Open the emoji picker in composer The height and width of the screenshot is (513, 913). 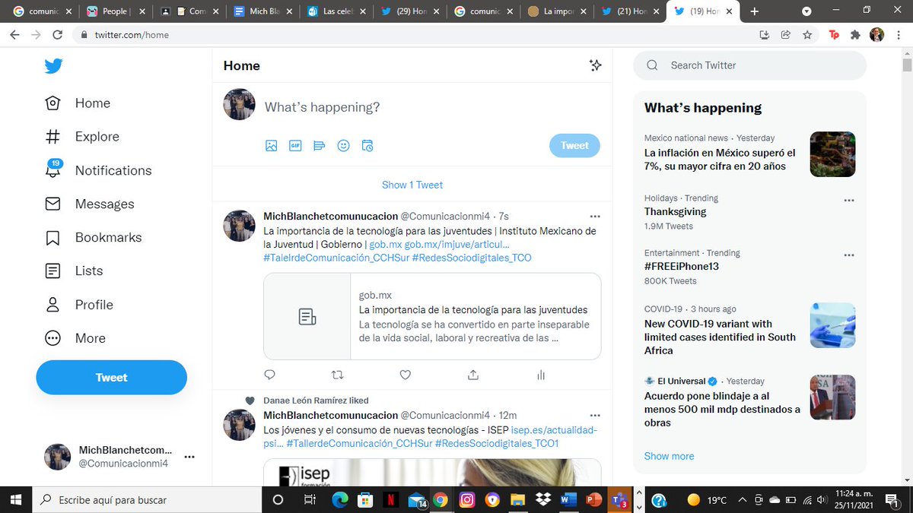tap(343, 146)
